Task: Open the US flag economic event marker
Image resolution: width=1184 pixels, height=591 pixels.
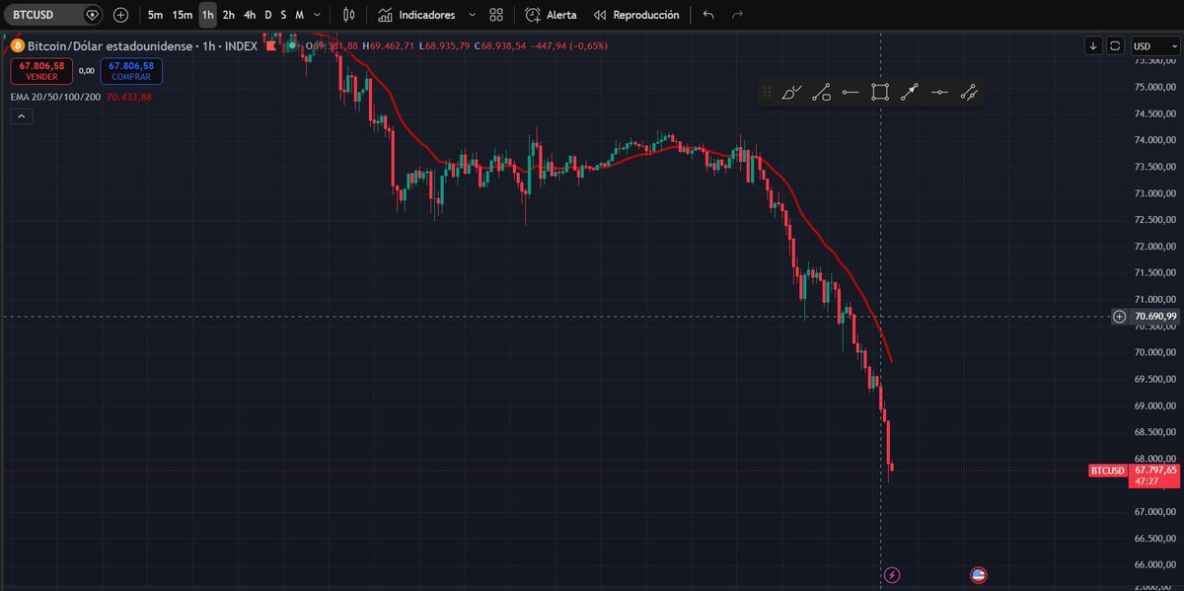Action: [x=979, y=574]
